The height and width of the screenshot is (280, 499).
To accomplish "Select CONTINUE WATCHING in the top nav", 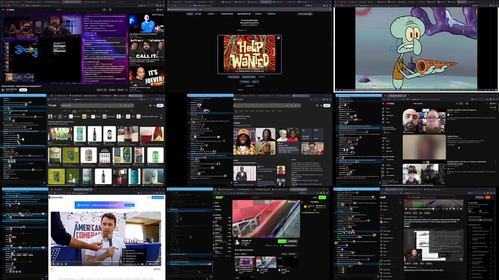I will point(227,14).
